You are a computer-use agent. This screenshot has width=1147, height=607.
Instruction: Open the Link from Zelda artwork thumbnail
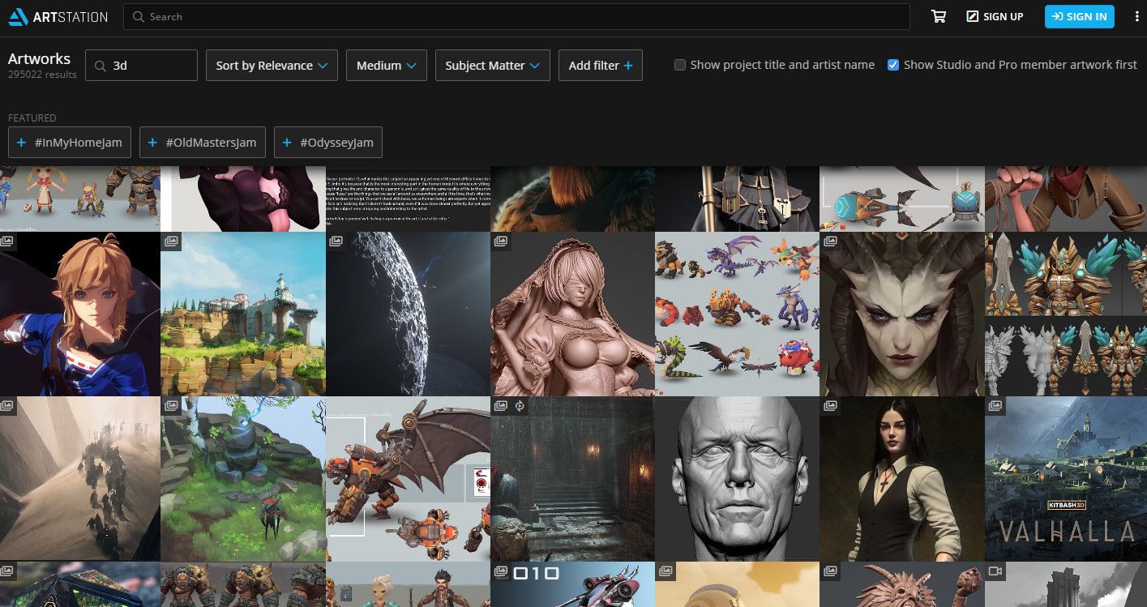tap(80, 314)
